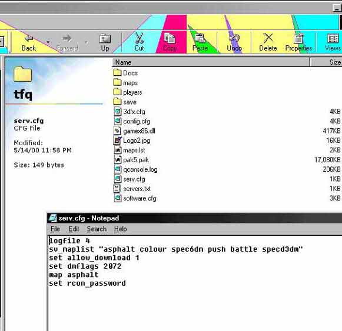Expand the Forward history dropdown arrow
The image size is (342, 331).
87,42
